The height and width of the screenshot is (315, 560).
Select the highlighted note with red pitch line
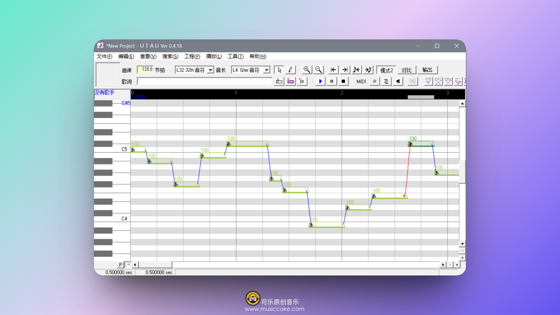point(421,144)
